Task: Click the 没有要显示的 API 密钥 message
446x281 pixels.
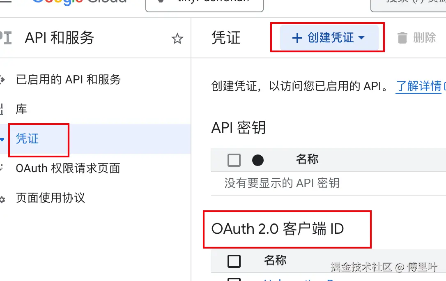Action: [282, 183]
